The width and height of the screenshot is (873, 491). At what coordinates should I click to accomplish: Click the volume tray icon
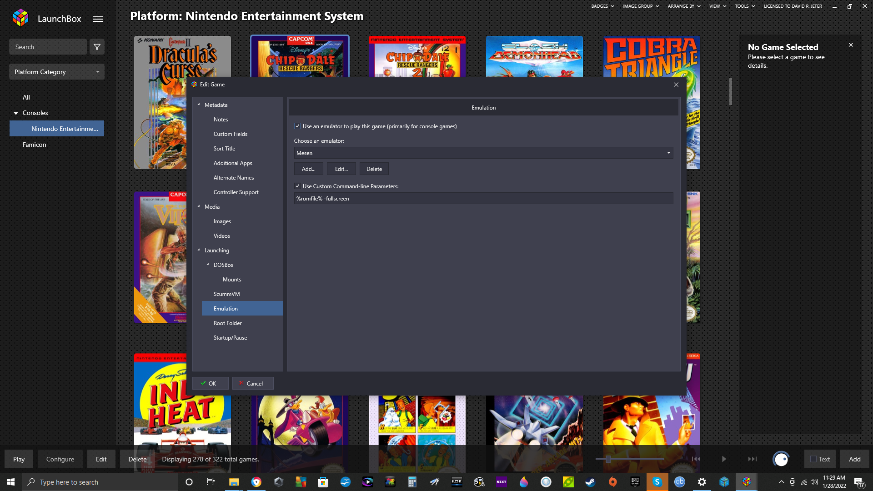(x=814, y=482)
